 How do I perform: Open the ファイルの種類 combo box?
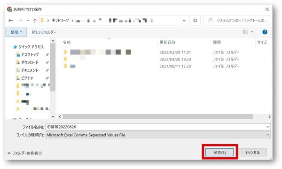point(158,135)
